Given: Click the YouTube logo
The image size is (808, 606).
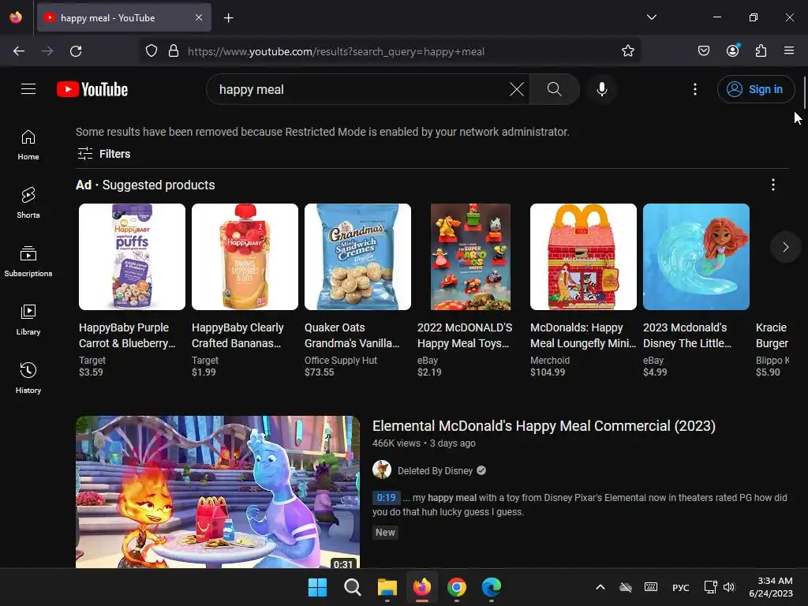Looking at the screenshot, I should tap(92, 90).
